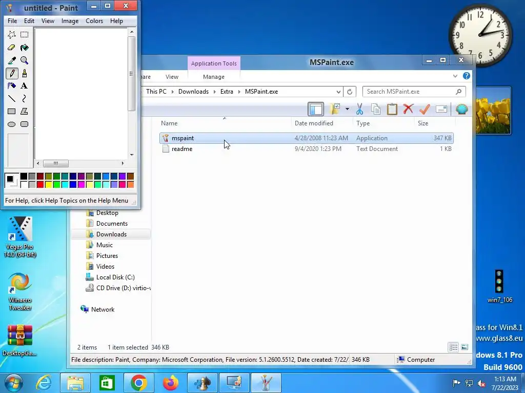Pick the Fill With Color bucket tool
This screenshot has height=393, width=525.
[x=25, y=48]
